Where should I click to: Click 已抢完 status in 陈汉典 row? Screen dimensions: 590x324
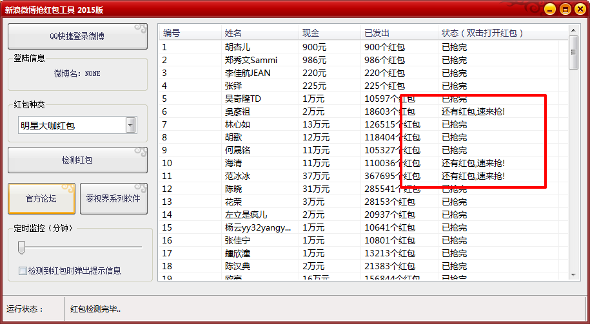click(454, 266)
